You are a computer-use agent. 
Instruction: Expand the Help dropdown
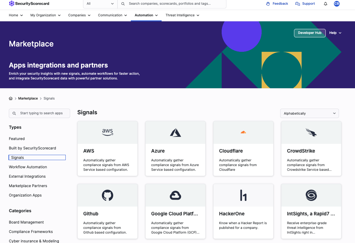tap(335, 33)
